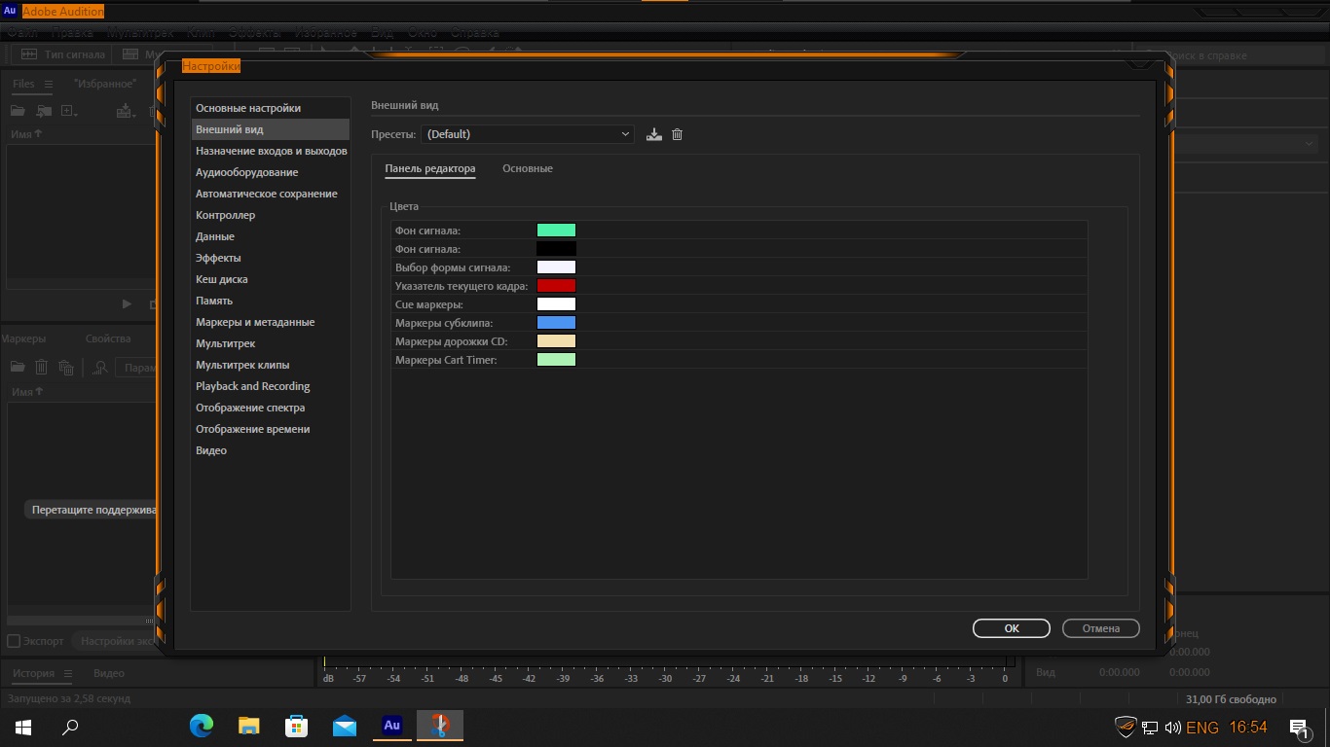Click the trash icon to delete preset
The width and height of the screenshot is (1330, 747).
(x=678, y=134)
